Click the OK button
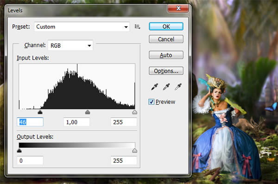 166,26
